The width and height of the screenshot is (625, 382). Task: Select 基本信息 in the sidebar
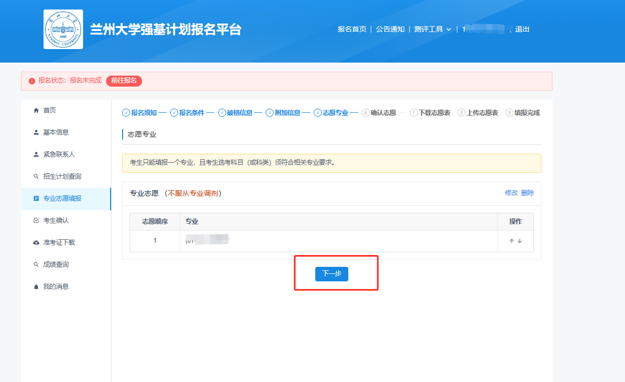point(56,132)
